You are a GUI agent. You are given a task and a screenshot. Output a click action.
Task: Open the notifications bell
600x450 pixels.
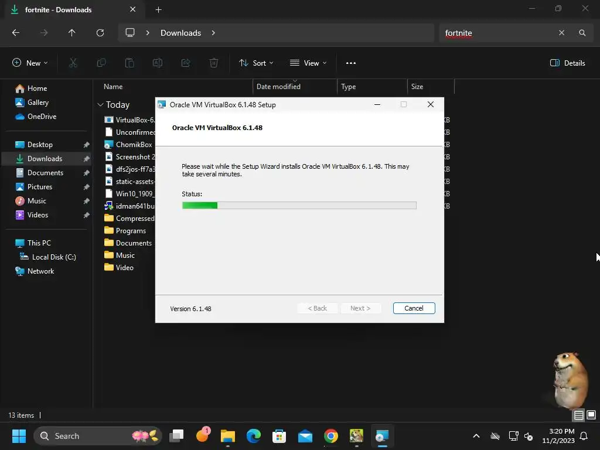point(584,436)
